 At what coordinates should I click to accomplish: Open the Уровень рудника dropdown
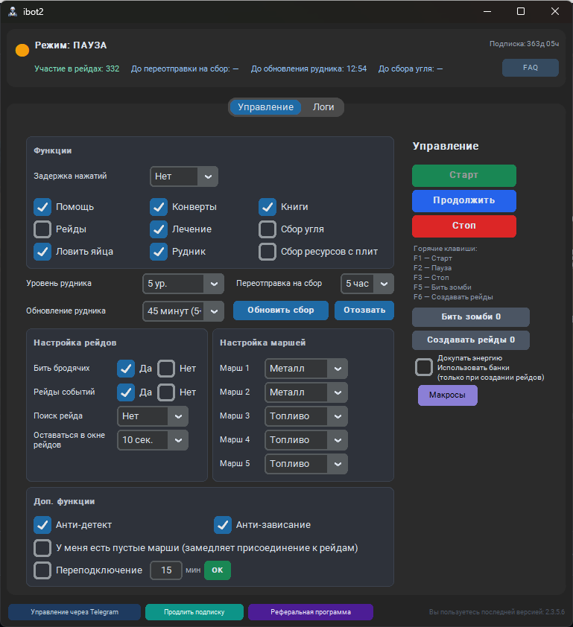click(x=183, y=284)
